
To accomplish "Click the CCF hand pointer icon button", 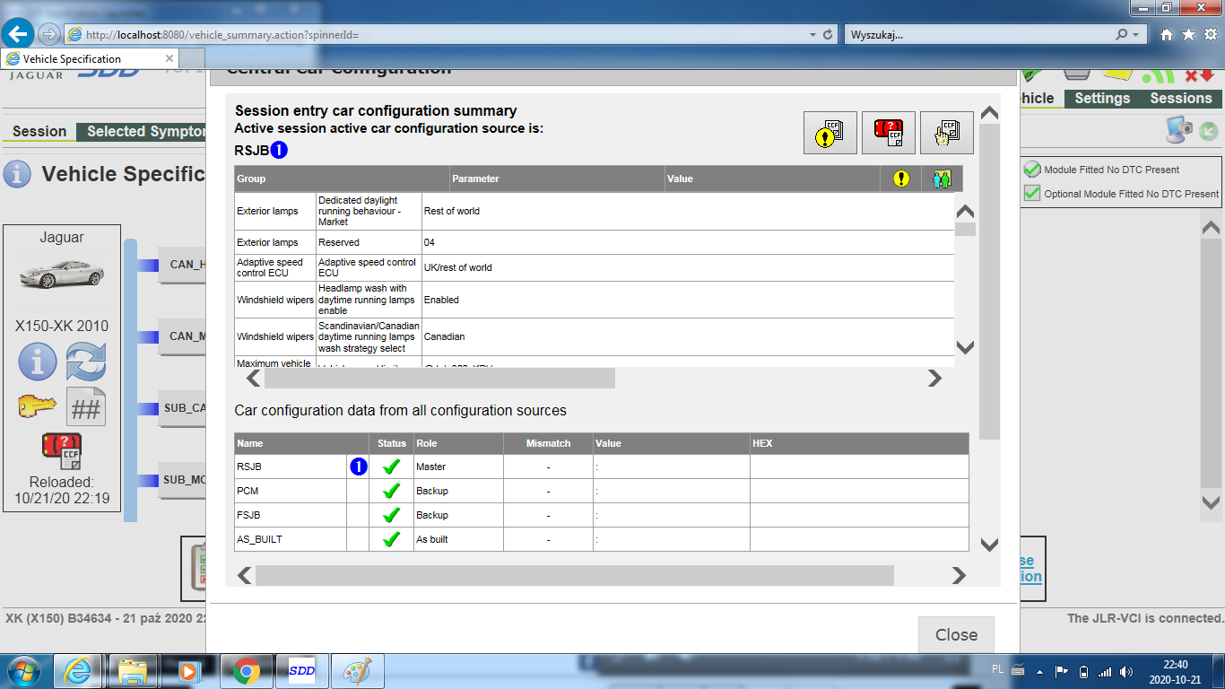I will pyautogui.click(x=946, y=133).
